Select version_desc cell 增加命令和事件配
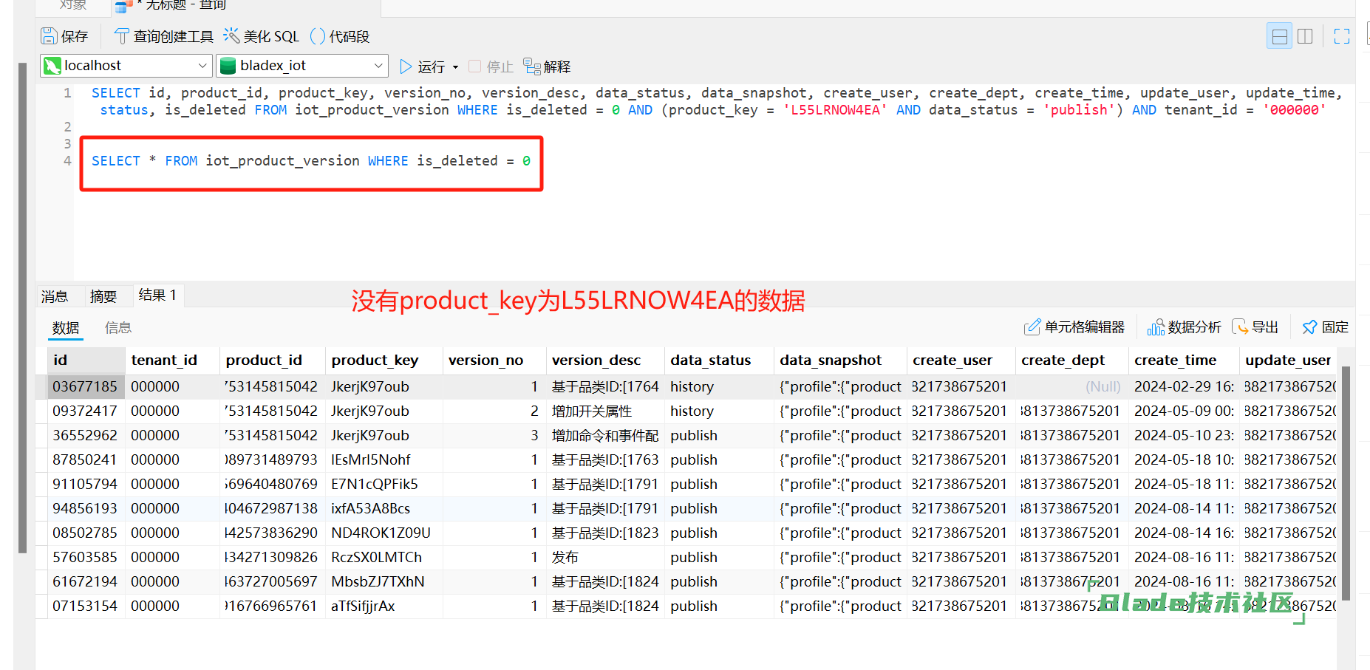 coord(605,435)
